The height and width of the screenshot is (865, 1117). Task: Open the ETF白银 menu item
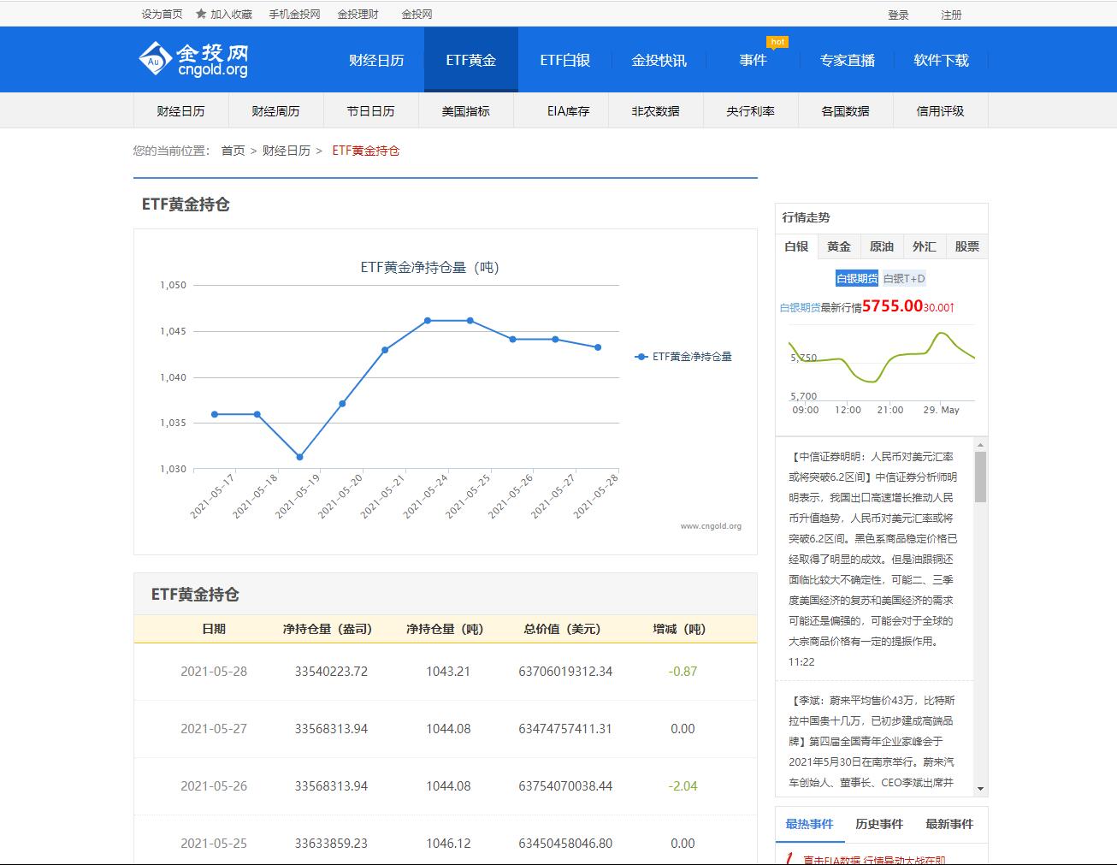point(564,59)
